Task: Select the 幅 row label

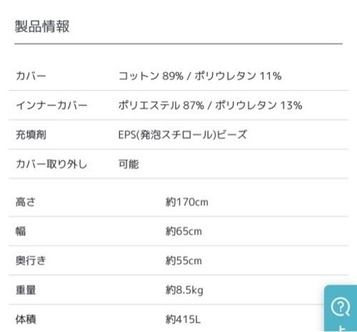Action: tap(21, 231)
